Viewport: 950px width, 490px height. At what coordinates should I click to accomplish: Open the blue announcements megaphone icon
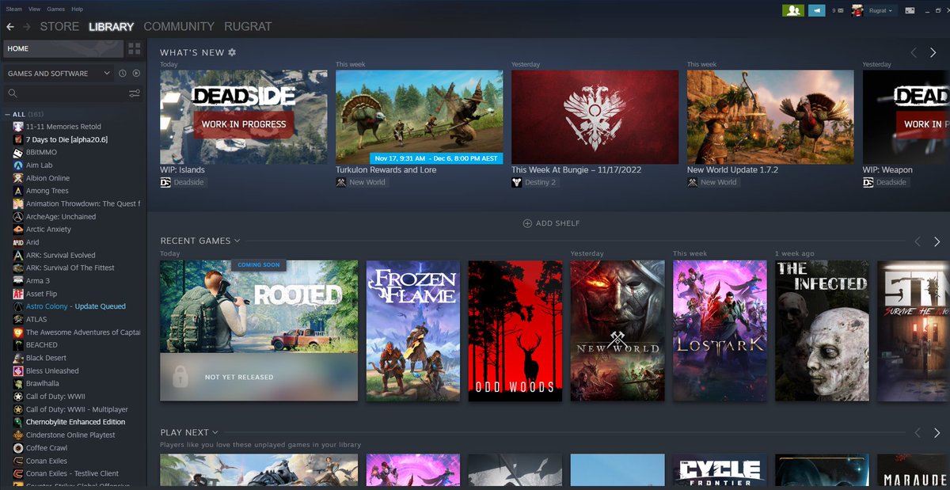[x=816, y=10]
